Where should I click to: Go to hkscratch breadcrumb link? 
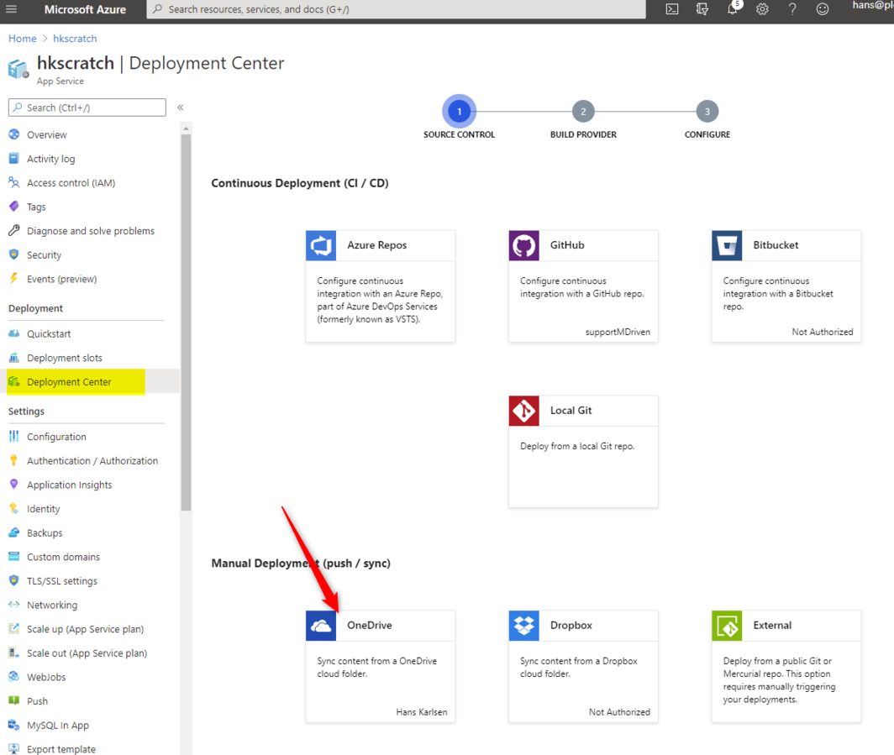point(75,38)
